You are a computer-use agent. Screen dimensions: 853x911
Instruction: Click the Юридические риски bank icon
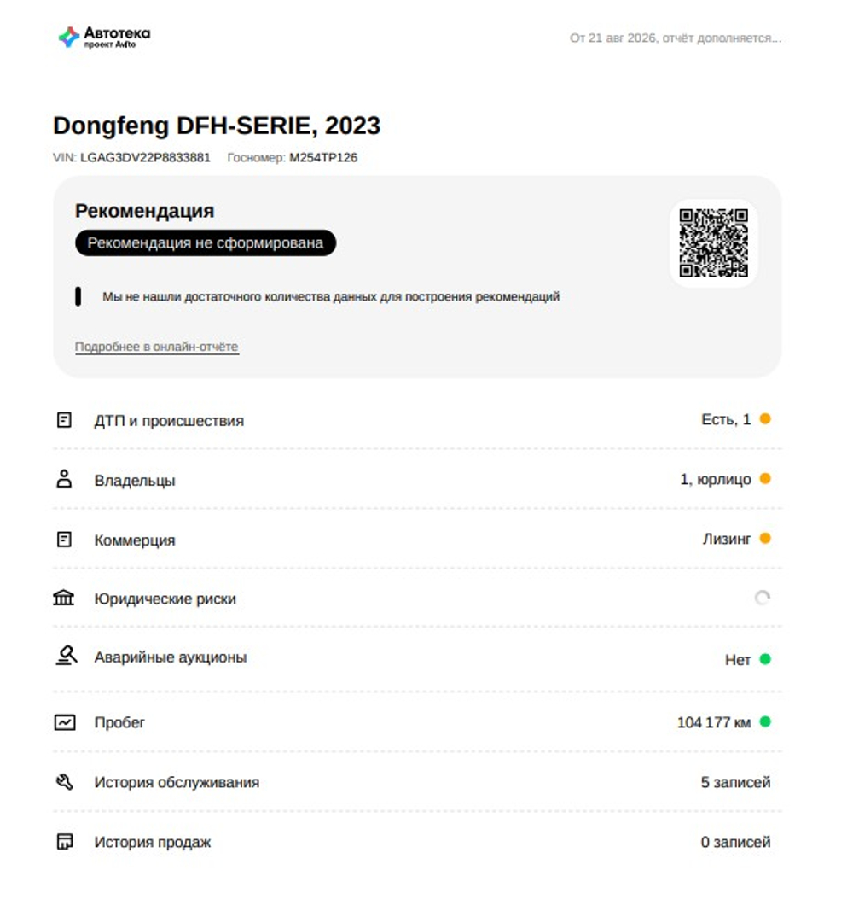coord(64,598)
